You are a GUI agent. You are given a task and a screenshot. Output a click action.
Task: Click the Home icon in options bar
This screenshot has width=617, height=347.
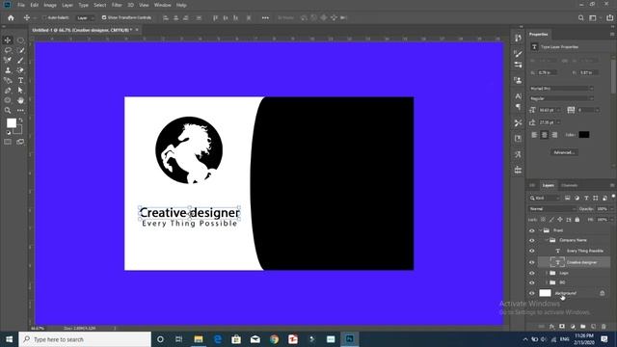pyautogui.click(x=11, y=17)
